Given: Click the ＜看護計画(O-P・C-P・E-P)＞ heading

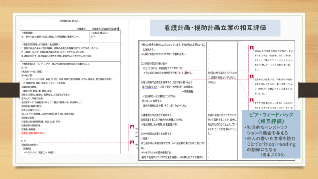Looking at the screenshot, I should [x=36, y=64].
